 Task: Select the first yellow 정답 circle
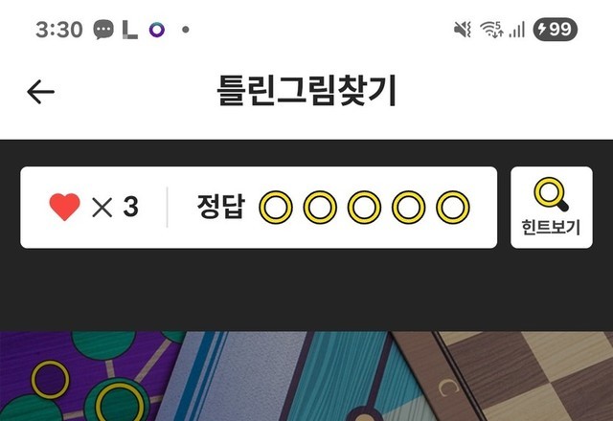276,208
